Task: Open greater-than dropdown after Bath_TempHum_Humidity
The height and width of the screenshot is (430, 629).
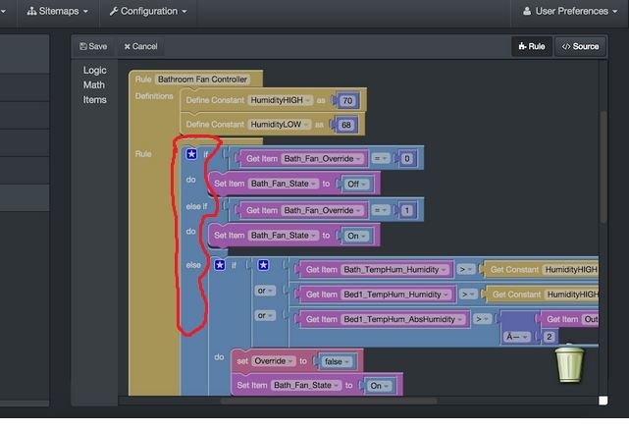Action: pos(465,269)
